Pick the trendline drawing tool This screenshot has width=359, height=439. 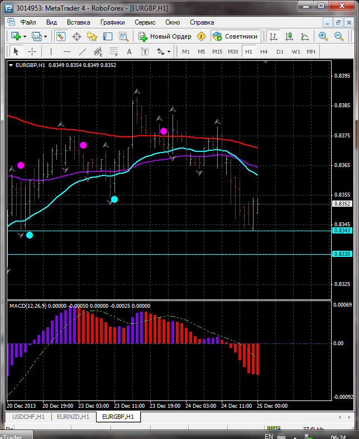pyautogui.click(x=83, y=51)
